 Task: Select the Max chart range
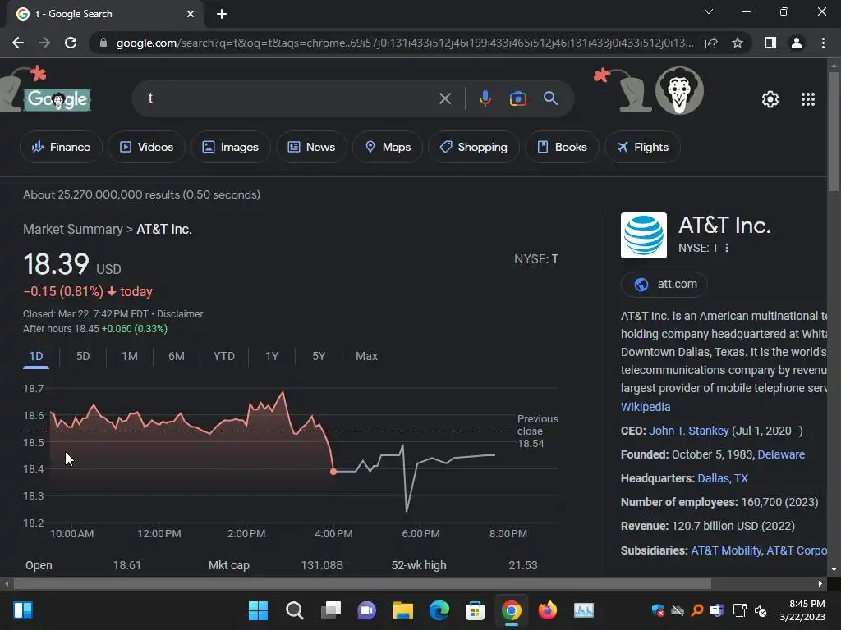pos(366,356)
